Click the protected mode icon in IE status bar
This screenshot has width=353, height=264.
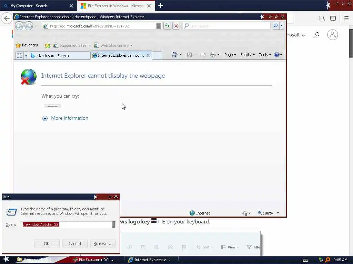click(x=245, y=213)
